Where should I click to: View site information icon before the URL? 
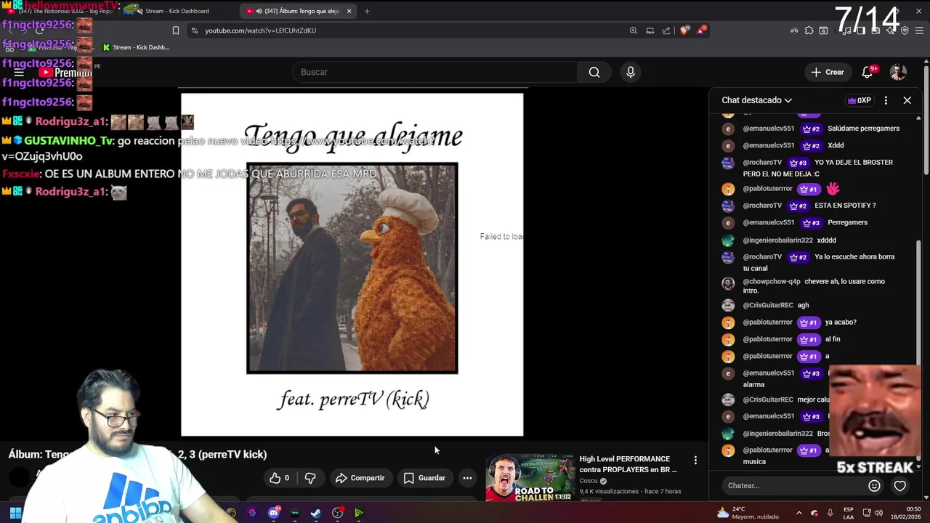(x=194, y=31)
